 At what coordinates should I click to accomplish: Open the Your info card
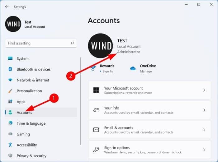point(149,110)
